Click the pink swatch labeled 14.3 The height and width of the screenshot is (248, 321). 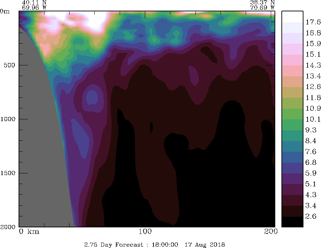[x=292, y=60]
